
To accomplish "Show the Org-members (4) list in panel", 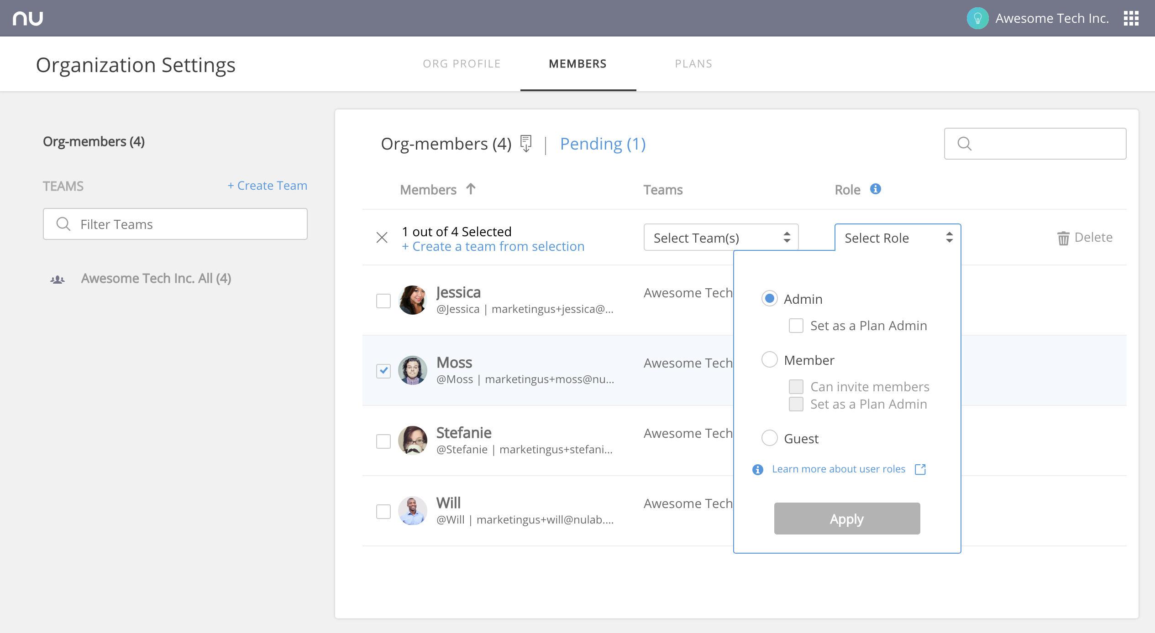I will [x=446, y=144].
